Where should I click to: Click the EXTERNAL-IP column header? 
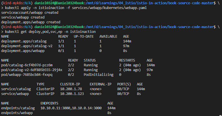click(101, 84)
